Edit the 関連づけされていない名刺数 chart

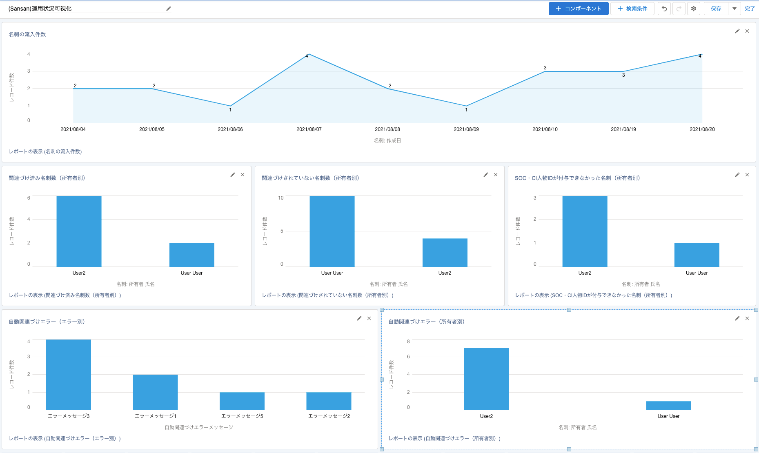486,175
